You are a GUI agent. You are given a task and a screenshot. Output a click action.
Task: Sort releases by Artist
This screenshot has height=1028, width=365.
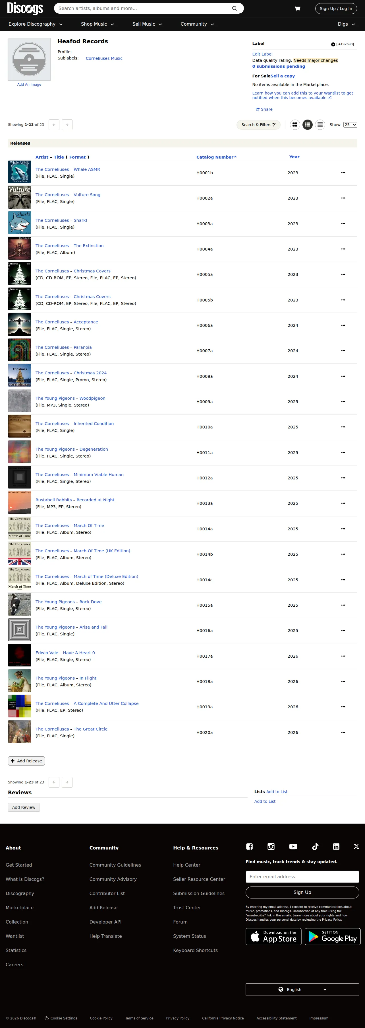pos(42,157)
